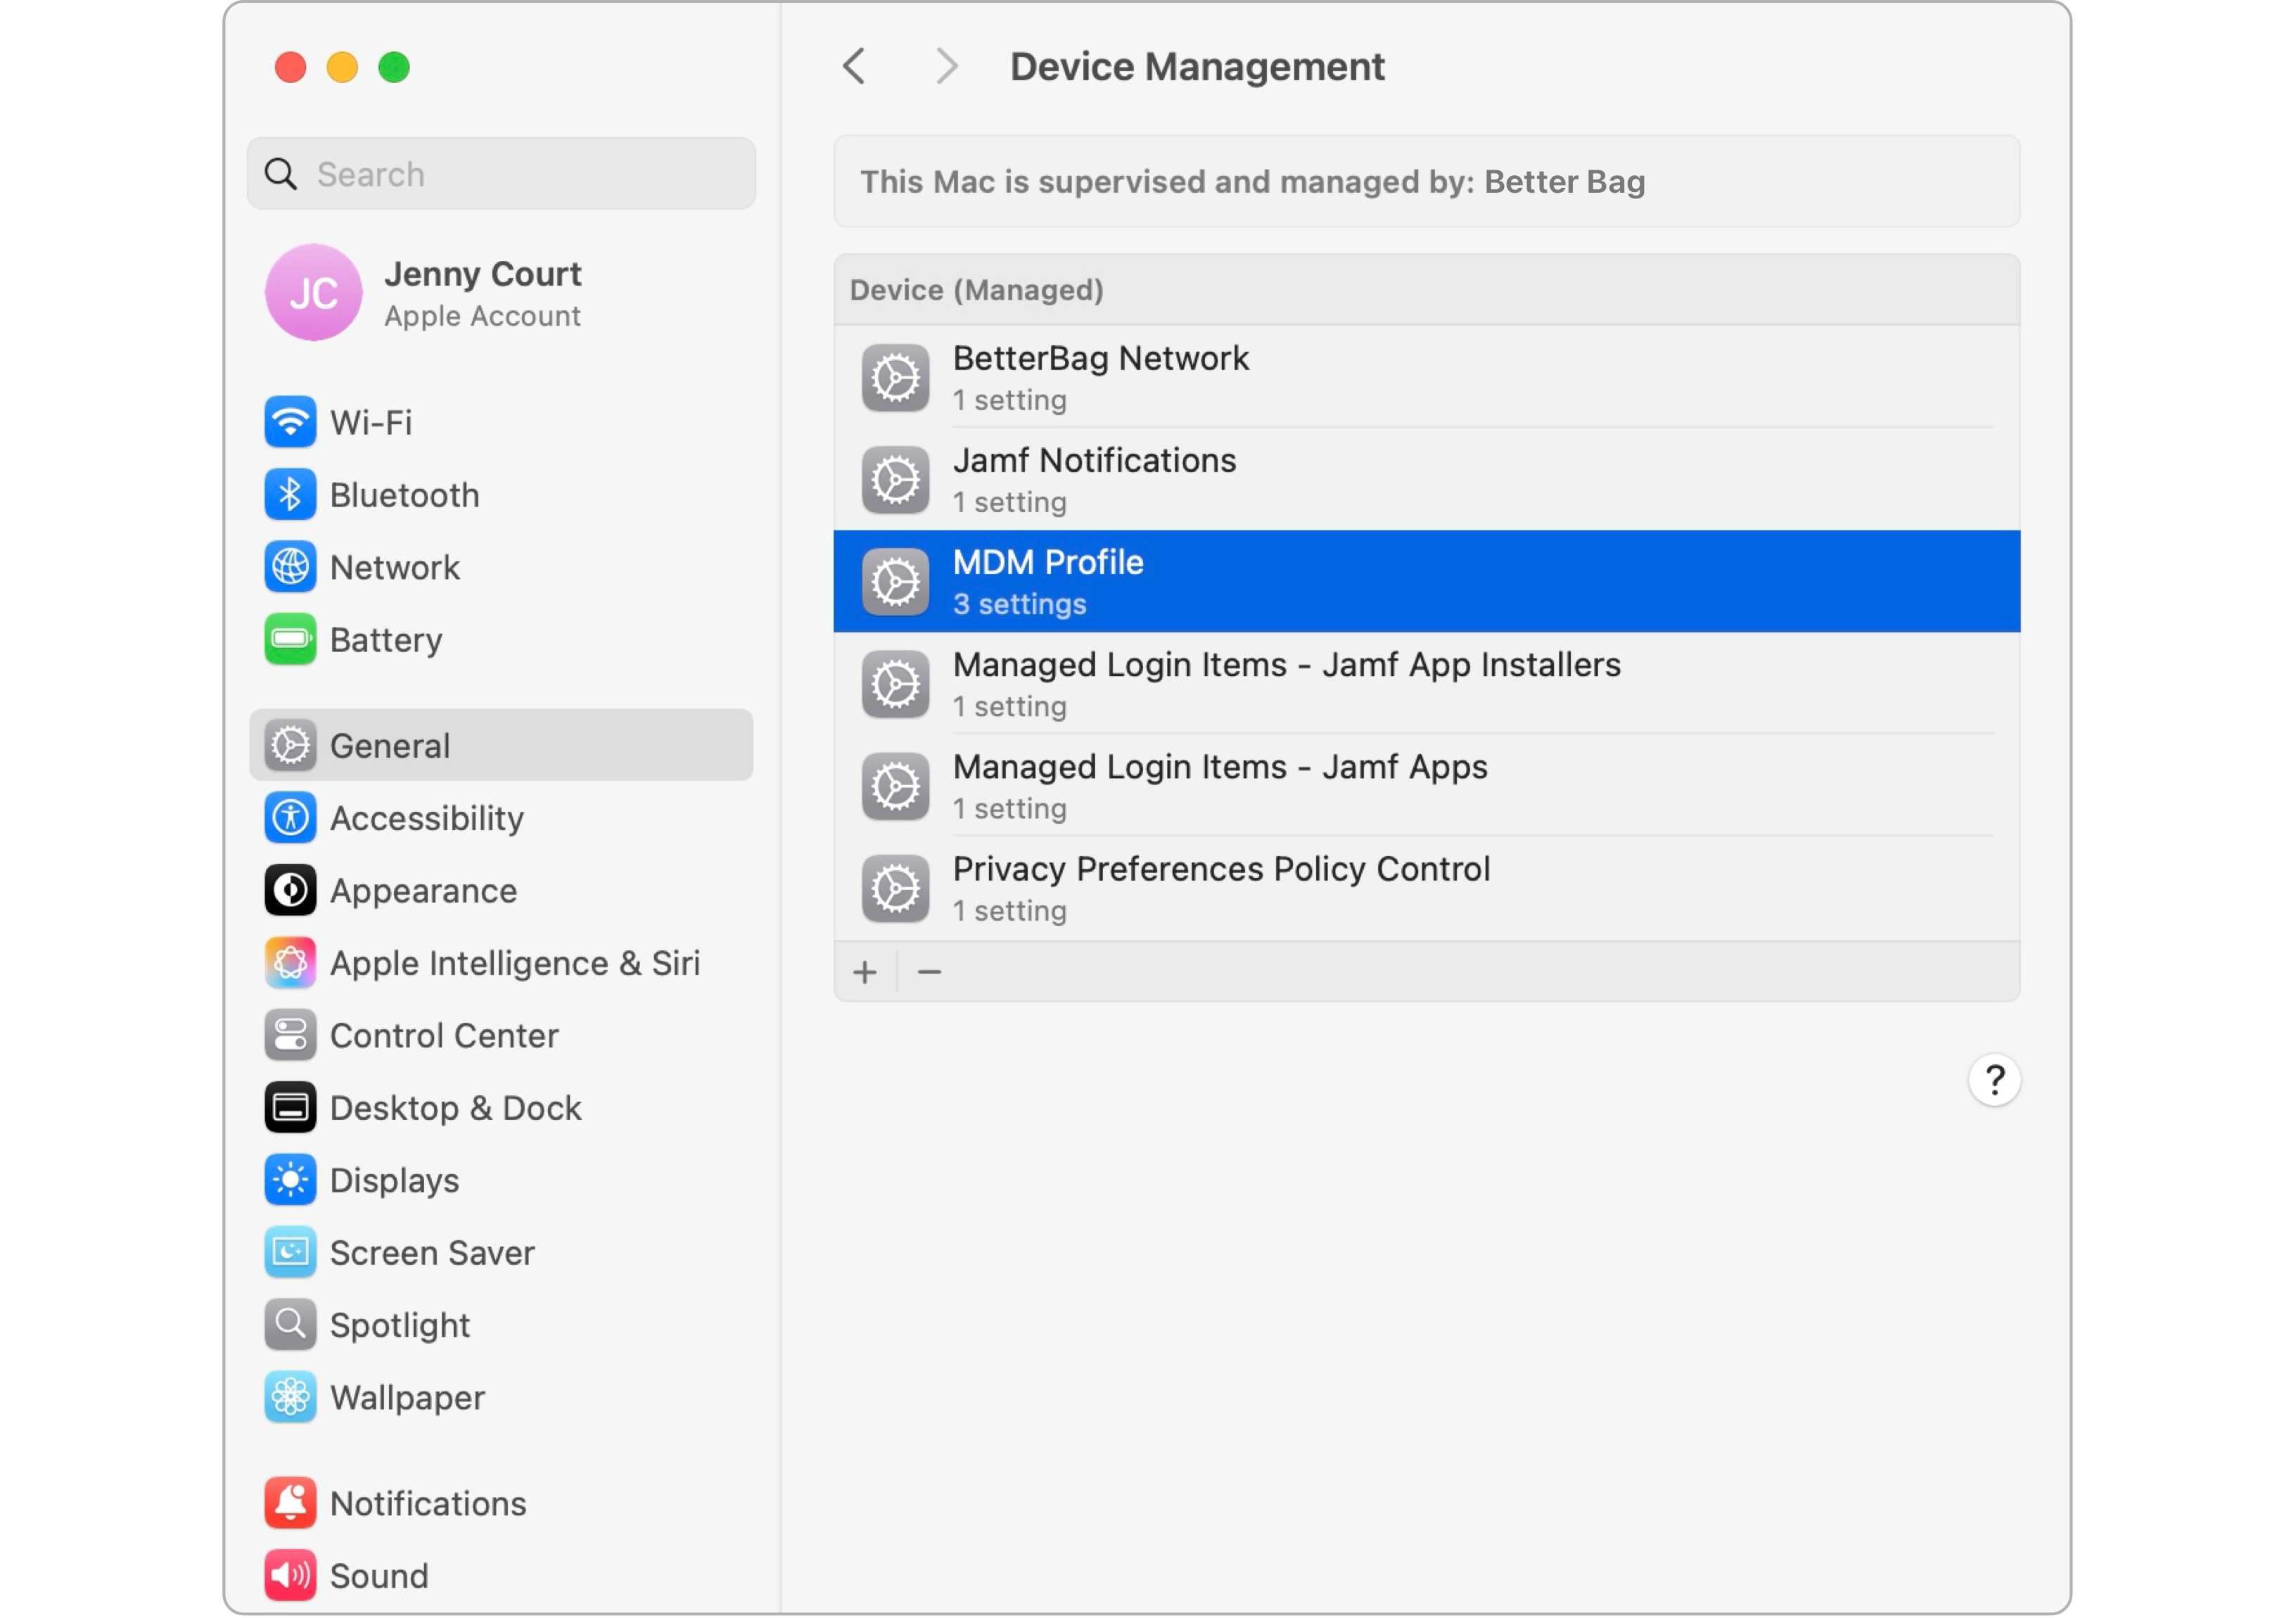Remove profile with the minus button
Image resolution: width=2296 pixels, height=1618 pixels.
point(929,972)
